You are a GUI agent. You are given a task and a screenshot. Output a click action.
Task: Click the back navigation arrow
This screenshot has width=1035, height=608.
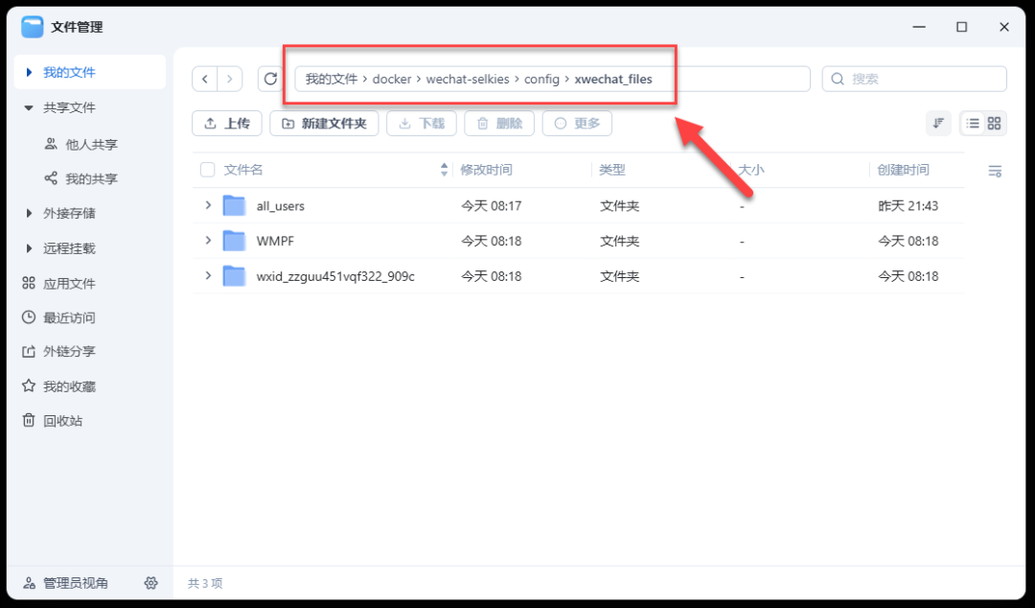(x=205, y=79)
